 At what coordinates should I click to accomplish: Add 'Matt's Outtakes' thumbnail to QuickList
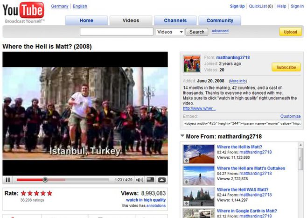(187, 182)
